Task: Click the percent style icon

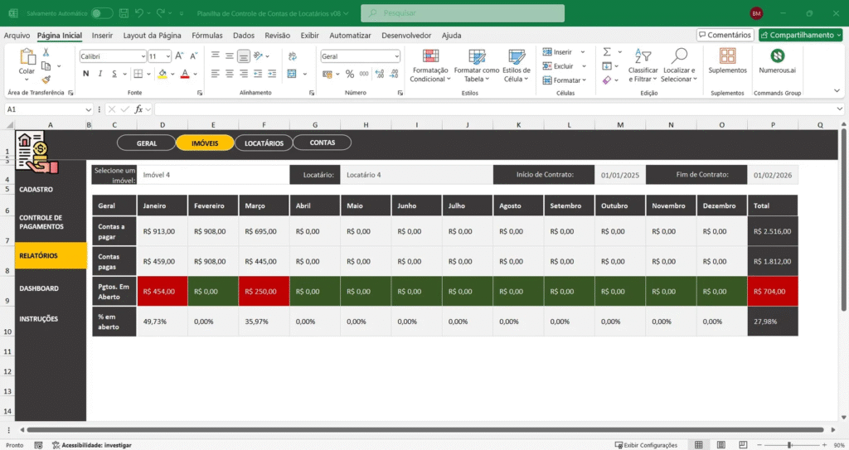Action: [x=350, y=74]
